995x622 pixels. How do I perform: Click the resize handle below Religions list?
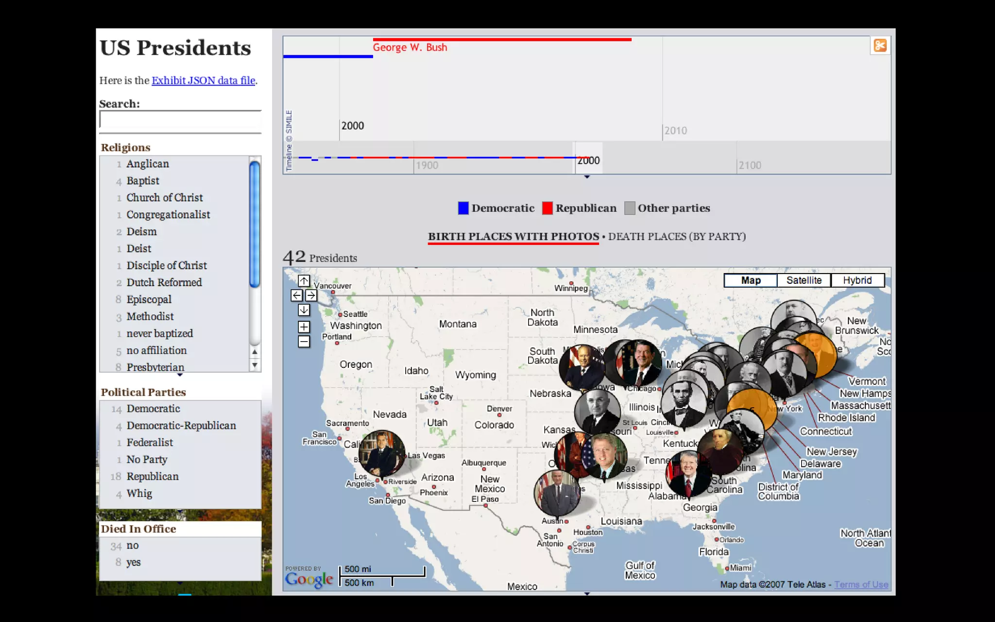[x=180, y=375]
